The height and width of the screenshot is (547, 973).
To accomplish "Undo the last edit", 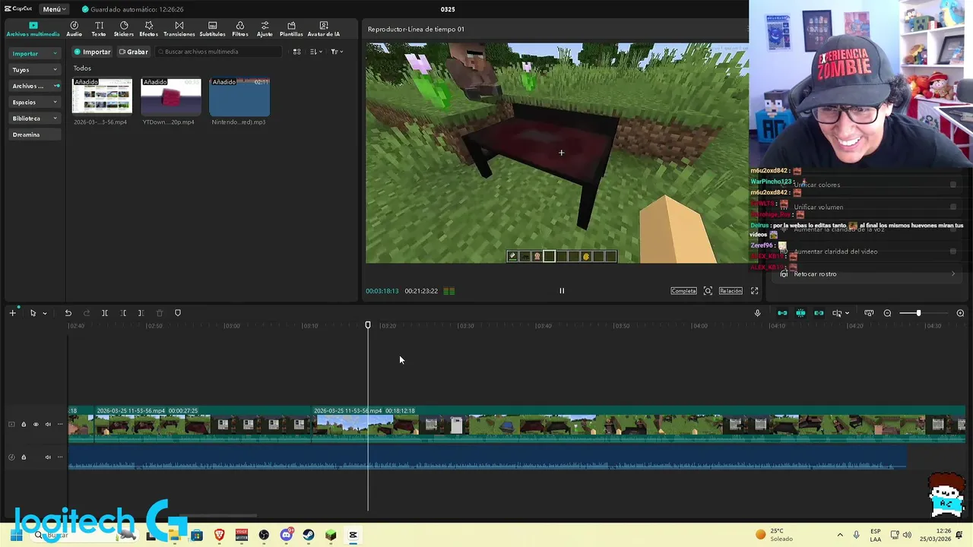I will 68,313.
